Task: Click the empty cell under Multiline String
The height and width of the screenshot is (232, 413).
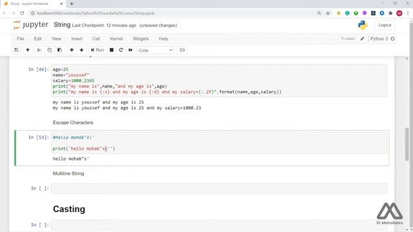Action: (x=219, y=188)
